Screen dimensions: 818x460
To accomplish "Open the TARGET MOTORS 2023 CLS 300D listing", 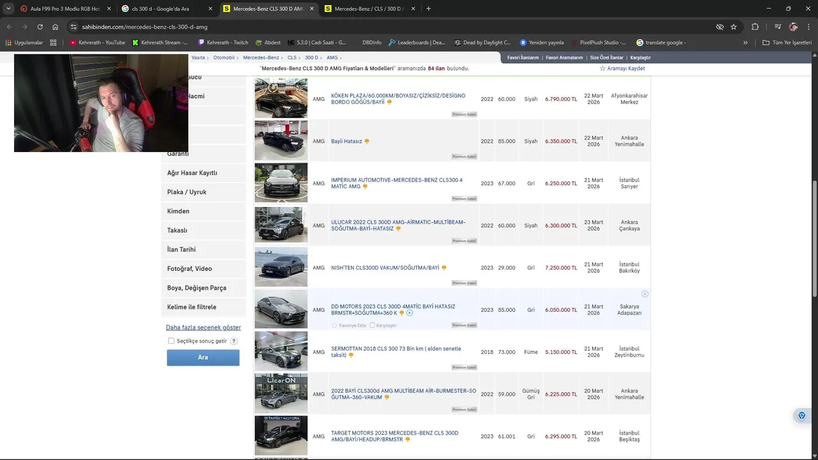I will coord(394,436).
